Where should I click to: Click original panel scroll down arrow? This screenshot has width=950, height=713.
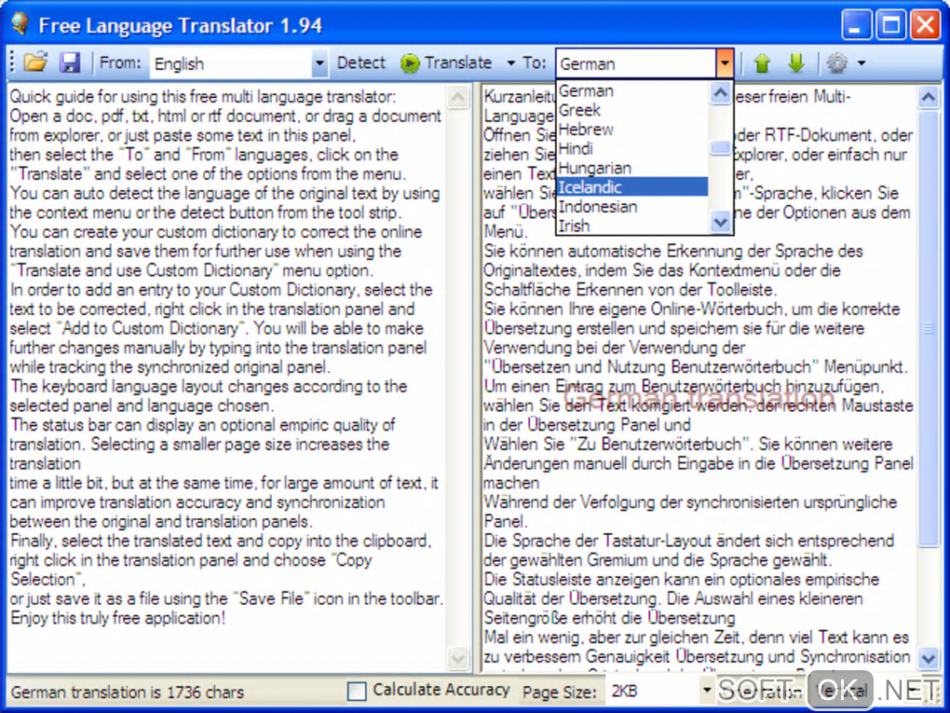point(458,657)
